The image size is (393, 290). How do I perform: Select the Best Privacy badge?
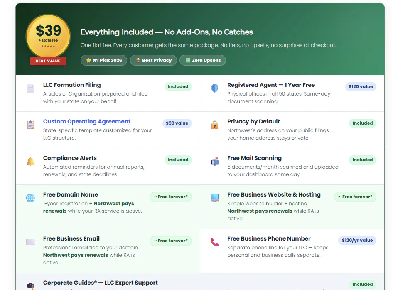(x=153, y=60)
